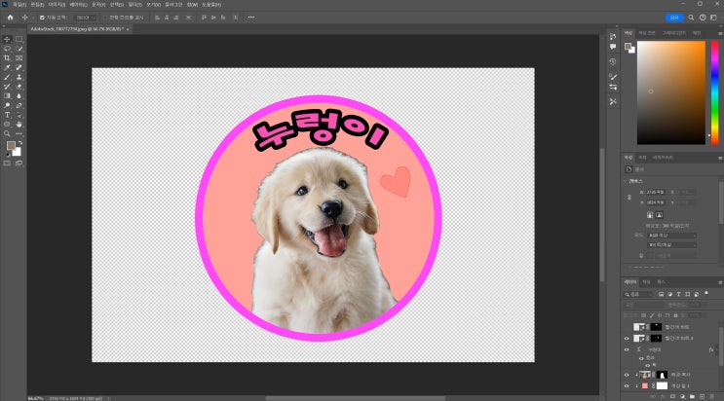This screenshot has width=724, height=401.
Task: Open the auto-select target dropdown in options bar
Action: (x=84, y=18)
